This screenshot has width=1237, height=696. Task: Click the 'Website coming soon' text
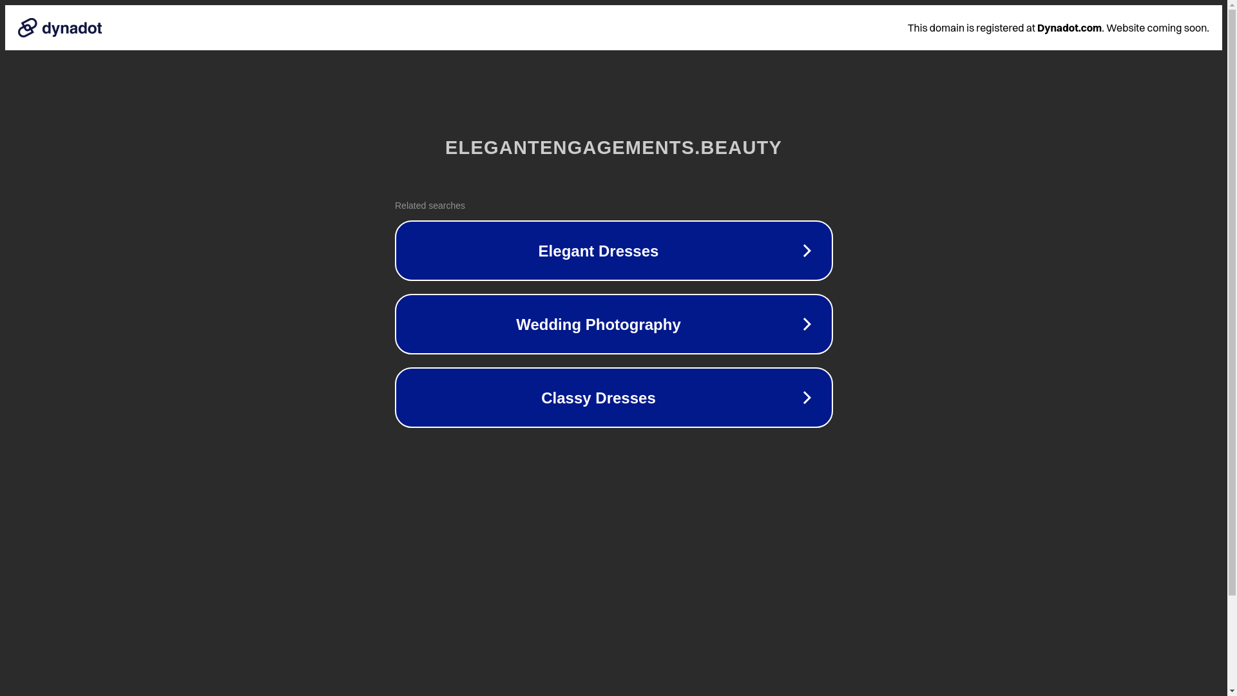(1157, 28)
